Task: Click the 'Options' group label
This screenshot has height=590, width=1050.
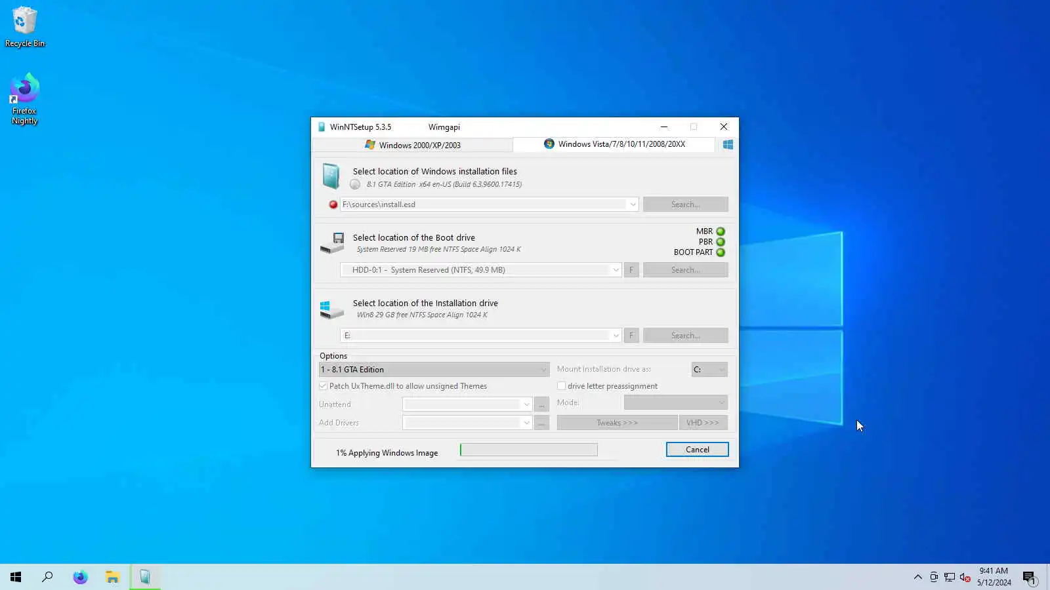Action: pyautogui.click(x=333, y=356)
